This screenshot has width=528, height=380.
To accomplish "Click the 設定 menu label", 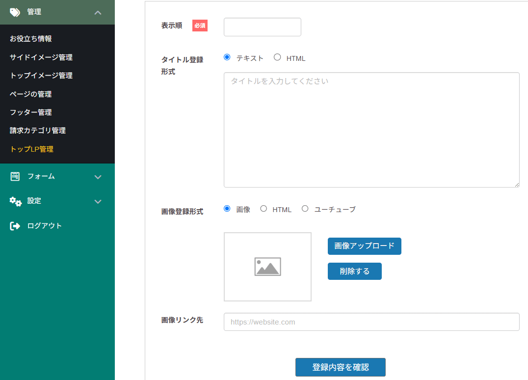I will [34, 201].
